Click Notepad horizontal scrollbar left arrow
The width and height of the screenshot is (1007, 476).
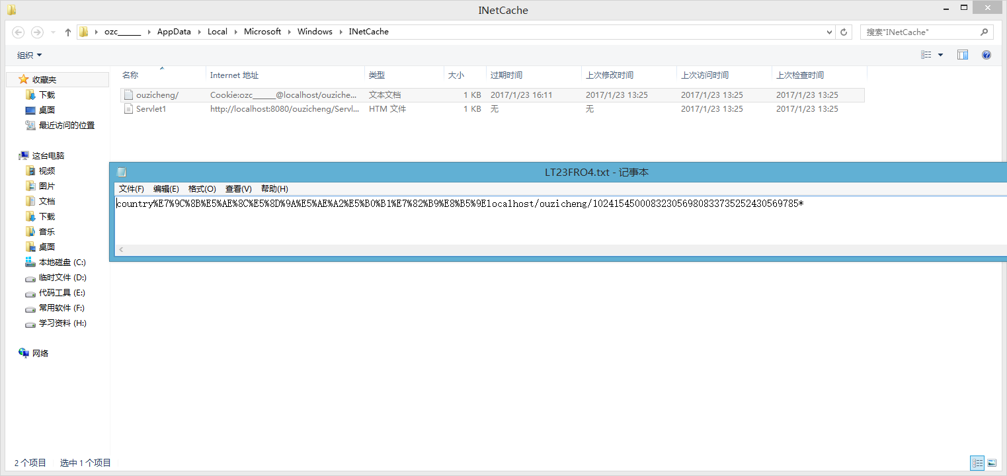click(x=121, y=250)
